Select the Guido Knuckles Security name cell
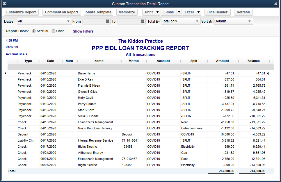This screenshot has width=281, height=182. (95, 128)
